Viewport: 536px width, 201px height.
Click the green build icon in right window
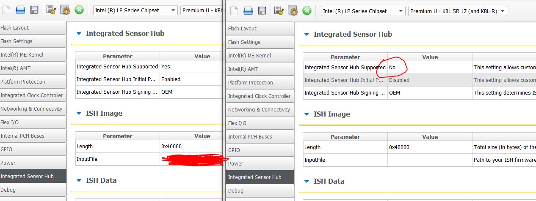(307, 11)
